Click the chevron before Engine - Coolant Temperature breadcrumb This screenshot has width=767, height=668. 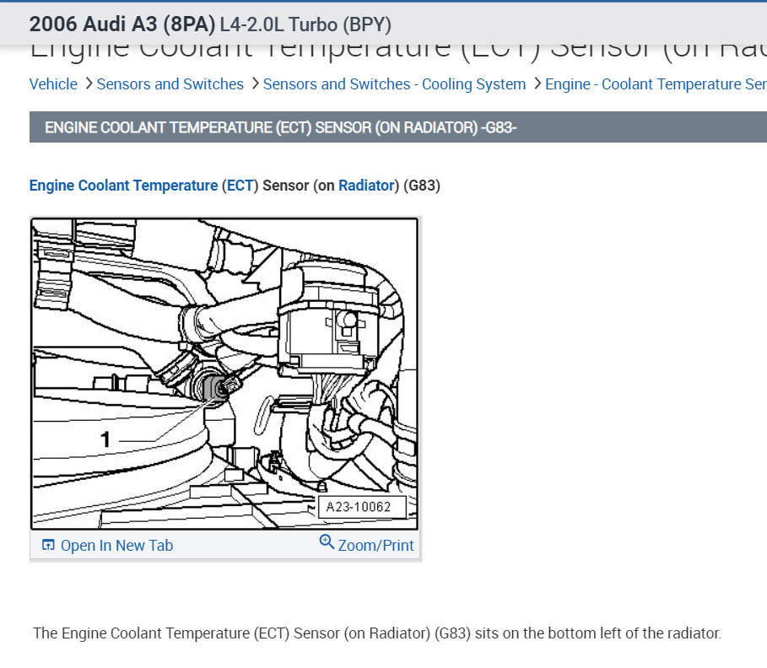537,83
